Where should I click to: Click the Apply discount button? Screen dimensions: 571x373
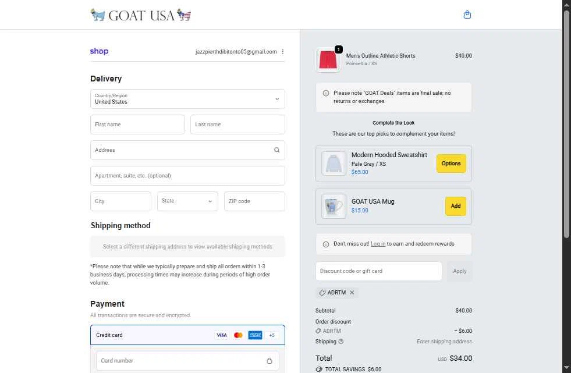tap(460, 271)
